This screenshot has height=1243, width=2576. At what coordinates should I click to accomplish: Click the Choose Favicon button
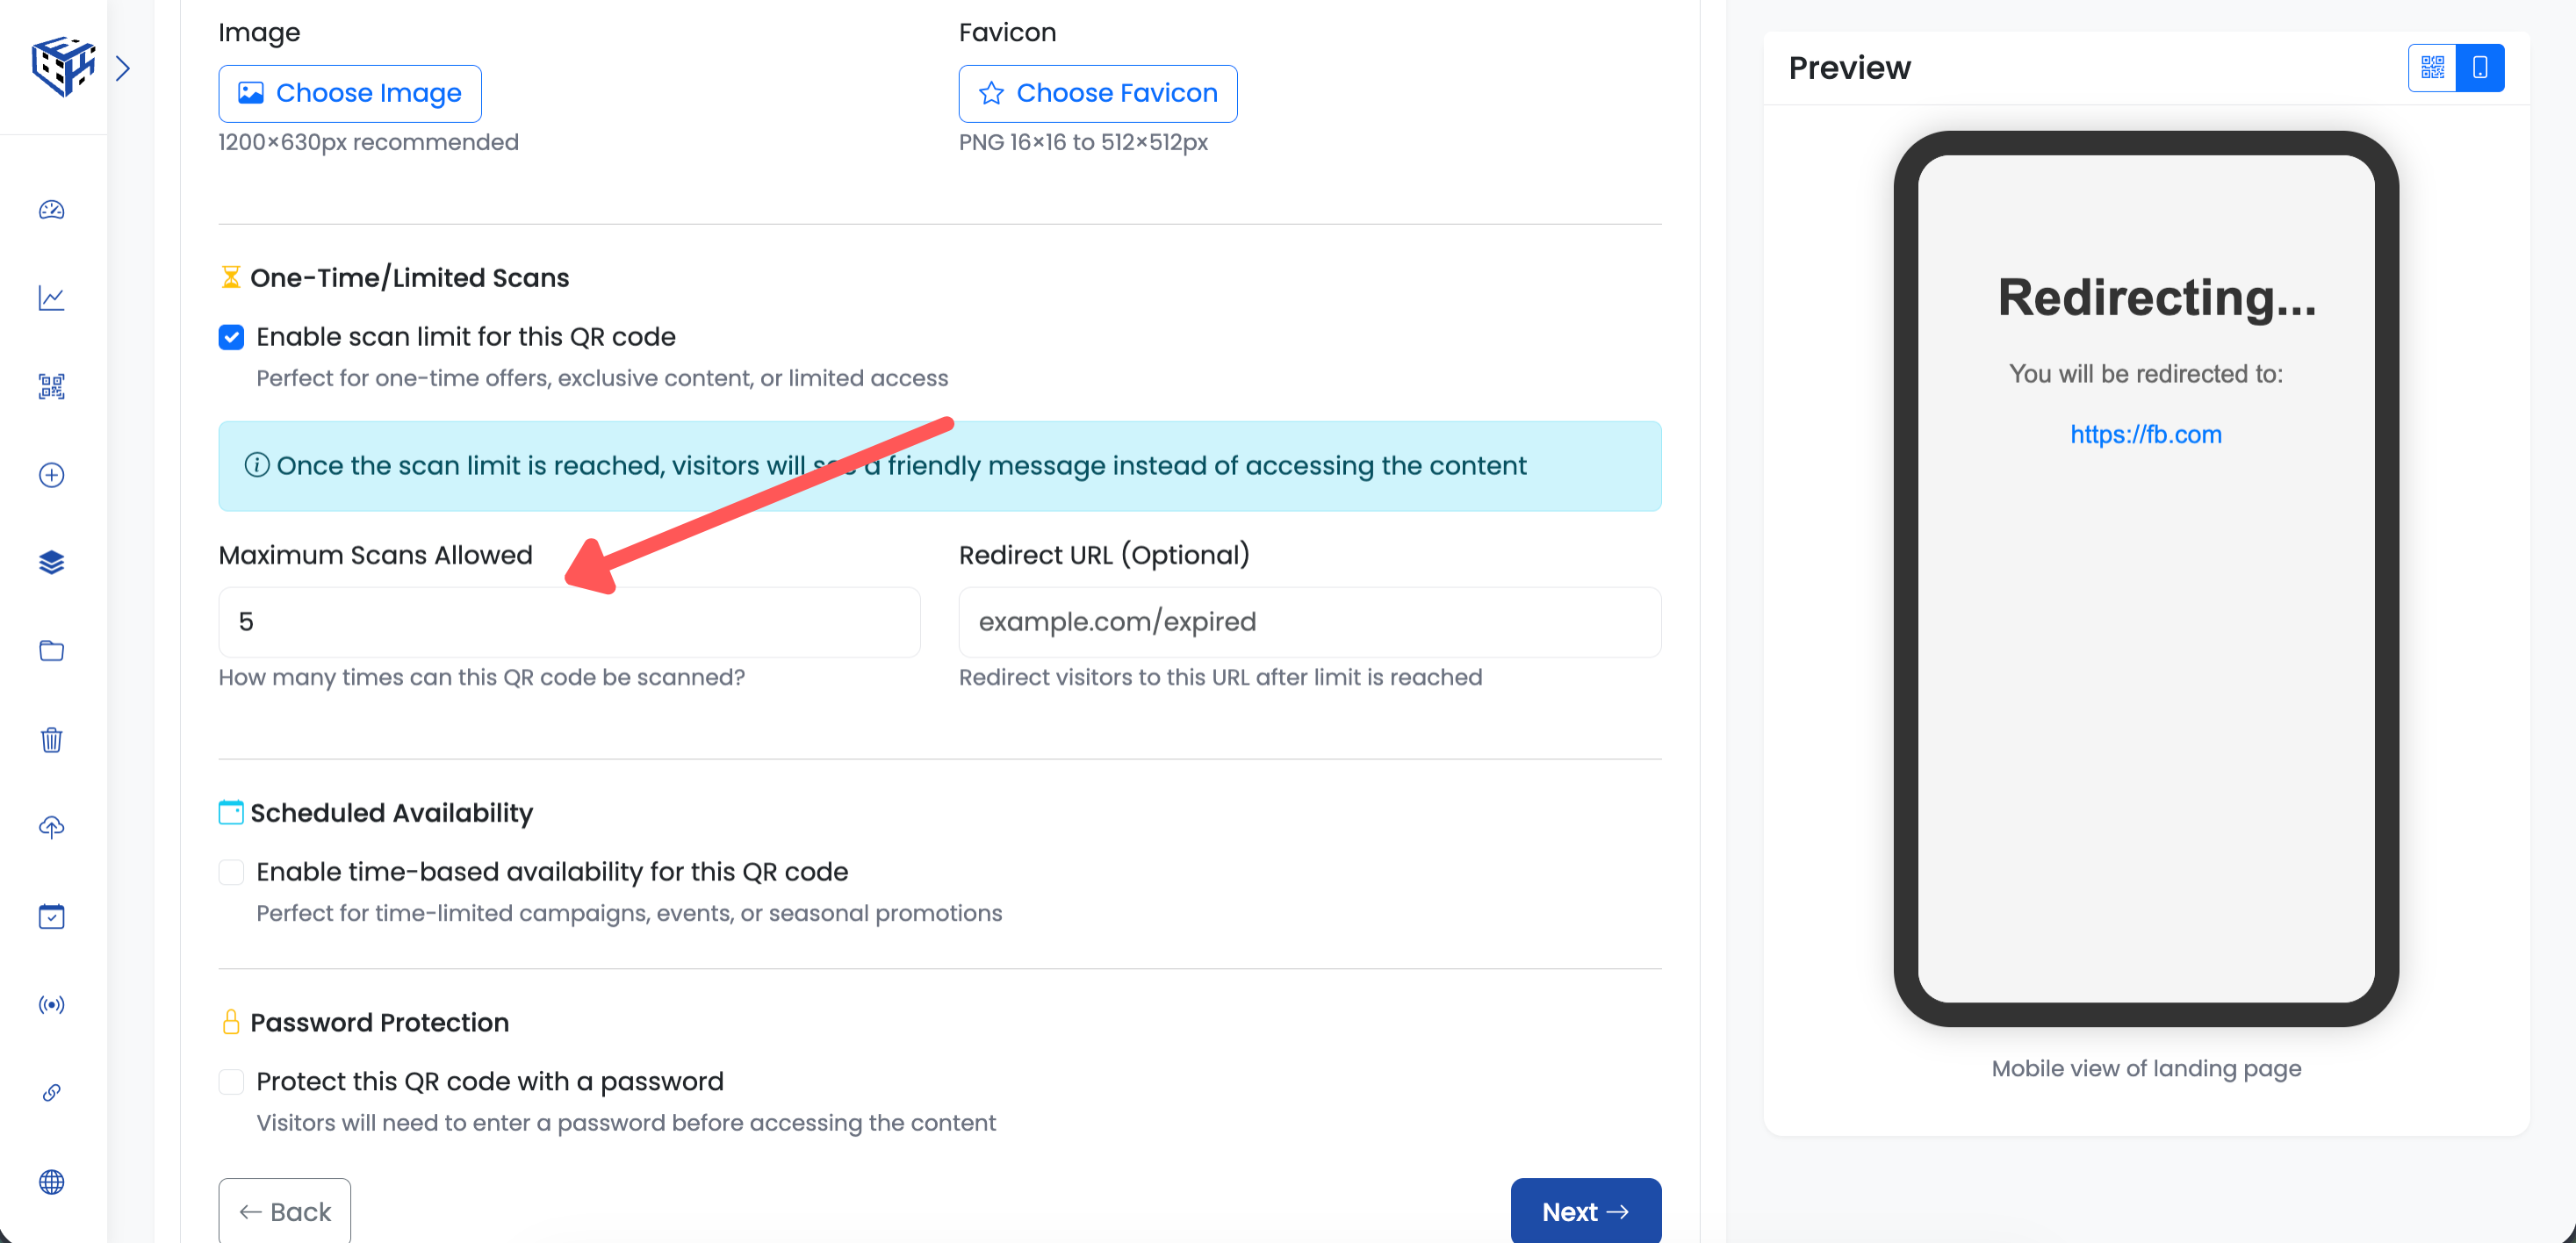tap(1097, 94)
